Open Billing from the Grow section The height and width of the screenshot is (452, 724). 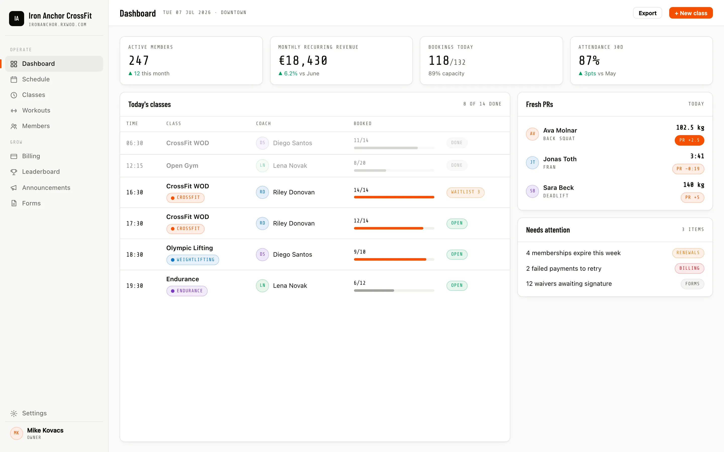[x=54, y=156]
